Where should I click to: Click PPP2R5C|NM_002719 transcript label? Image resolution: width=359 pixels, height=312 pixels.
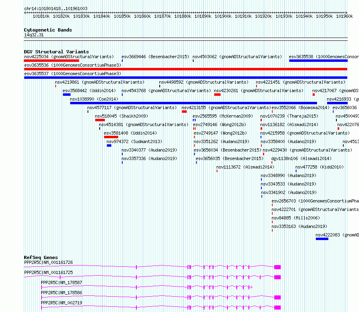[x=61, y=303]
